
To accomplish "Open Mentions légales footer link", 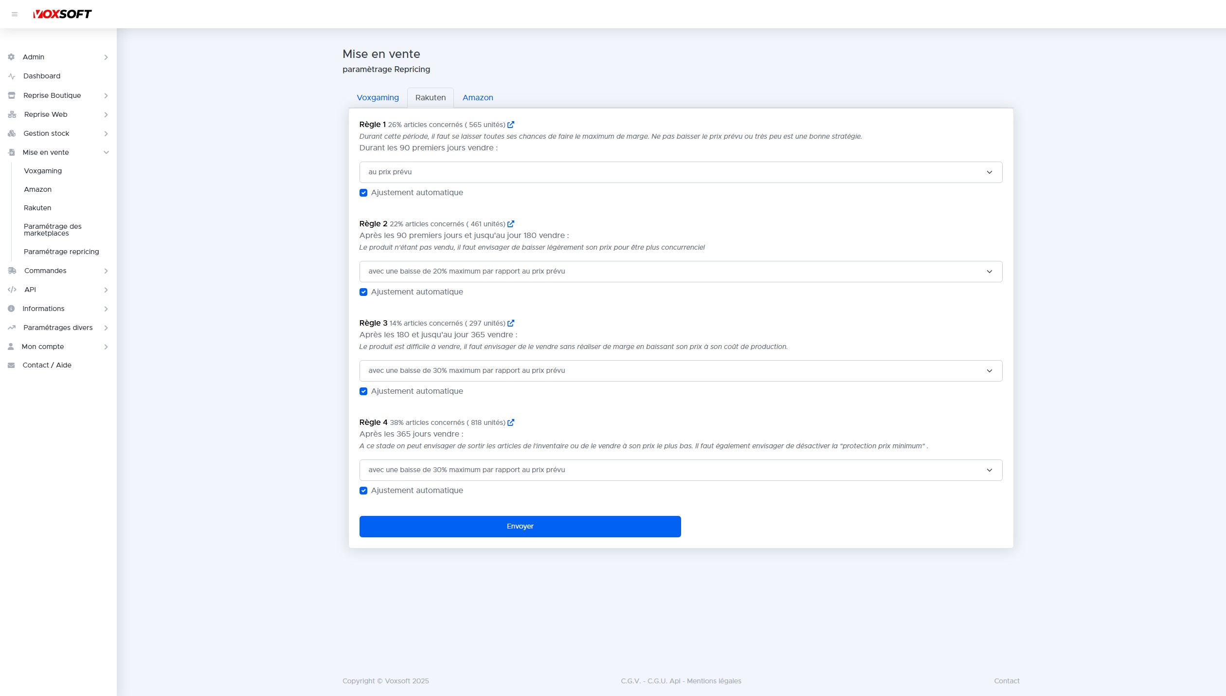I will tap(714, 681).
